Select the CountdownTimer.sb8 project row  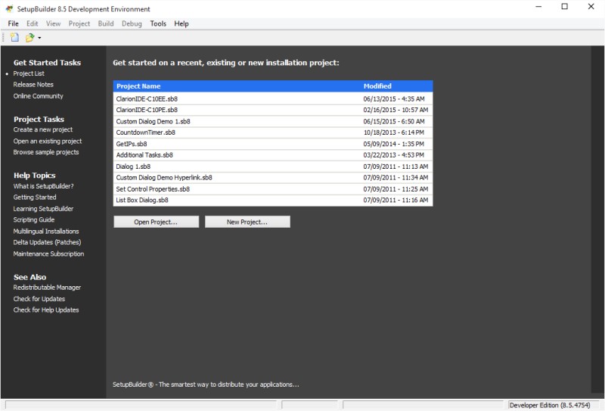pyautogui.click(x=145, y=132)
